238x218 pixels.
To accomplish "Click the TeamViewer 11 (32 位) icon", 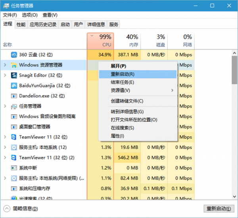I will coord(14,137).
